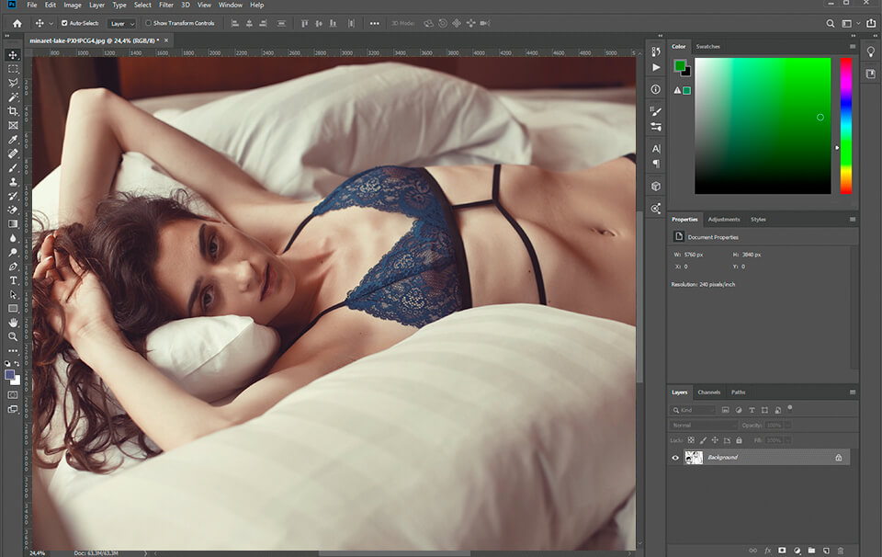Click the search magnifier at top right
Image resolution: width=882 pixels, height=557 pixels.
pos(831,23)
